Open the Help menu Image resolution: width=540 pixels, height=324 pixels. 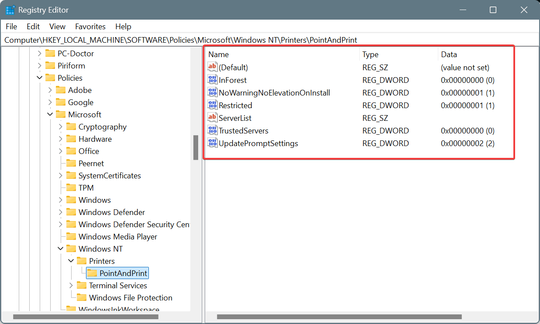point(123,27)
